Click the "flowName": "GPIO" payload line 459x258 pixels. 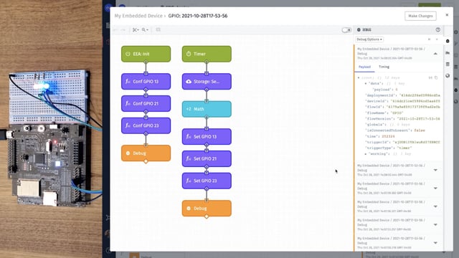click(x=384, y=113)
